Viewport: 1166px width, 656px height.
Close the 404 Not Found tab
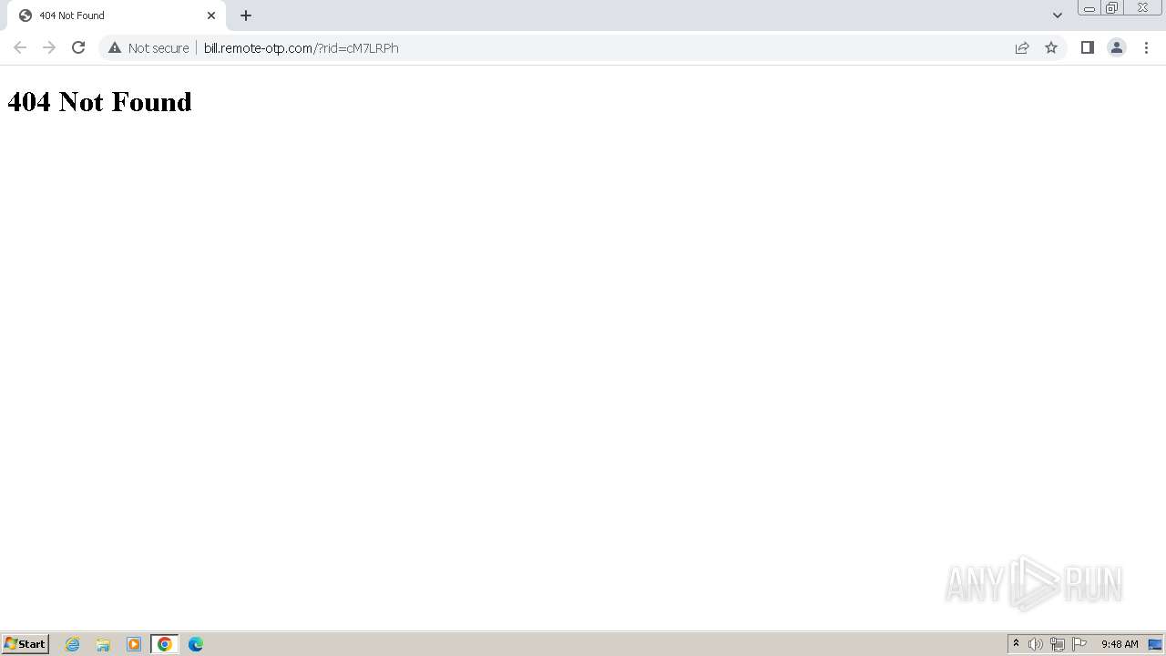pyautogui.click(x=211, y=15)
